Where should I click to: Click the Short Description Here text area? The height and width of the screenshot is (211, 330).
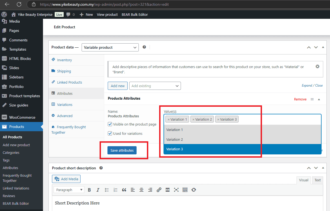pos(188,203)
